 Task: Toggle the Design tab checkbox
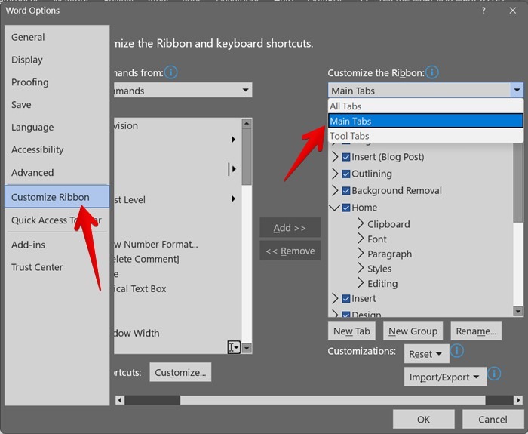345,315
